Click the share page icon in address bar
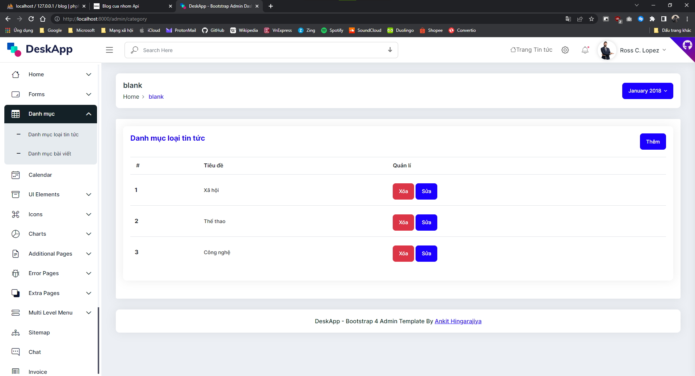Image resolution: width=695 pixels, height=376 pixels. click(580, 19)
